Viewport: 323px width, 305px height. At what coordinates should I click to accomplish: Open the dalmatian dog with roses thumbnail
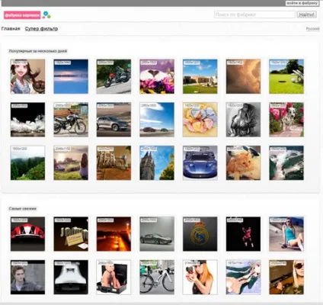286,120
